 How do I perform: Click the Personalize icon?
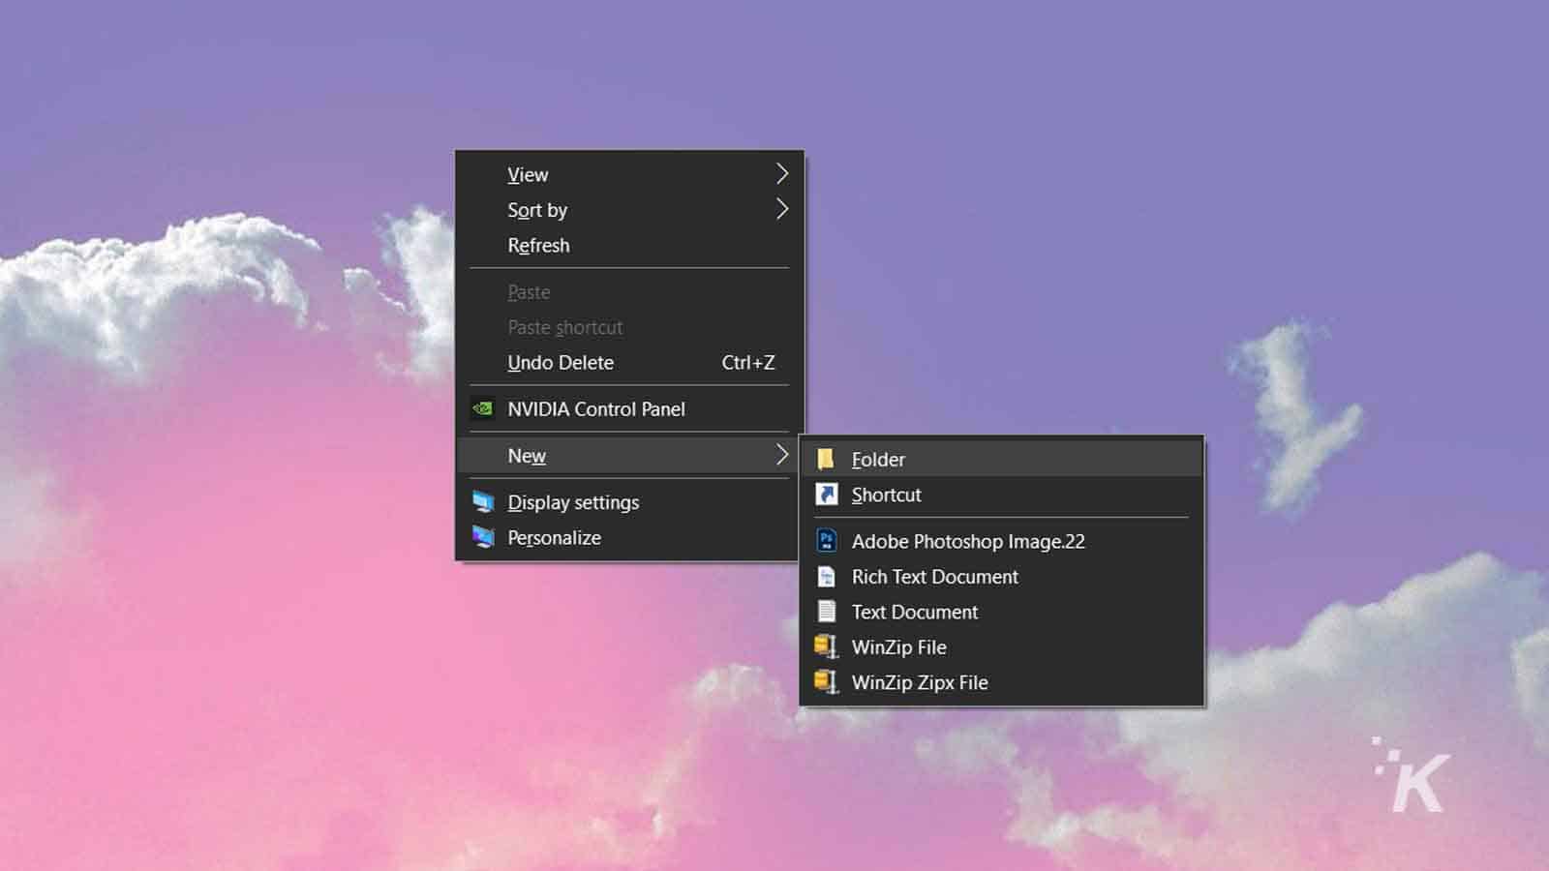pyautogui.click(x=483, y=537)
